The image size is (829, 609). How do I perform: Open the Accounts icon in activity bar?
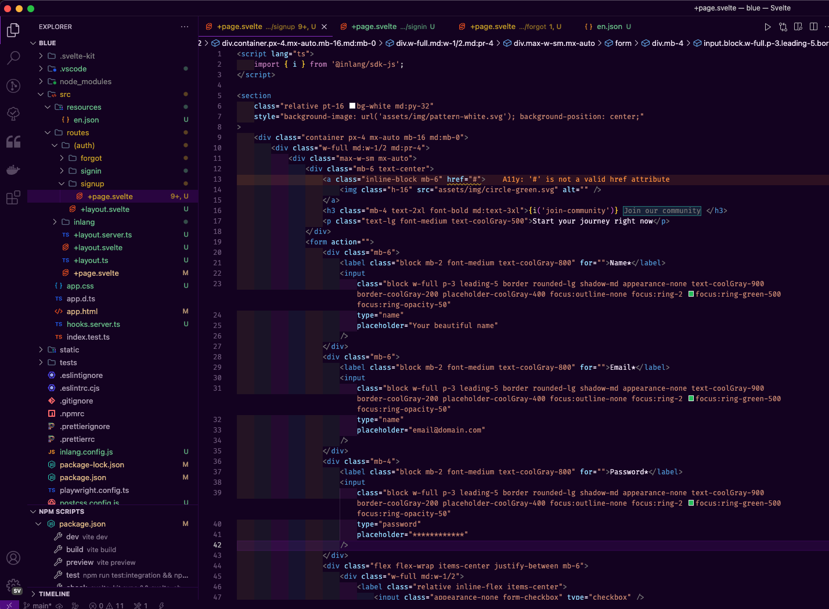(x=13, y=558)
